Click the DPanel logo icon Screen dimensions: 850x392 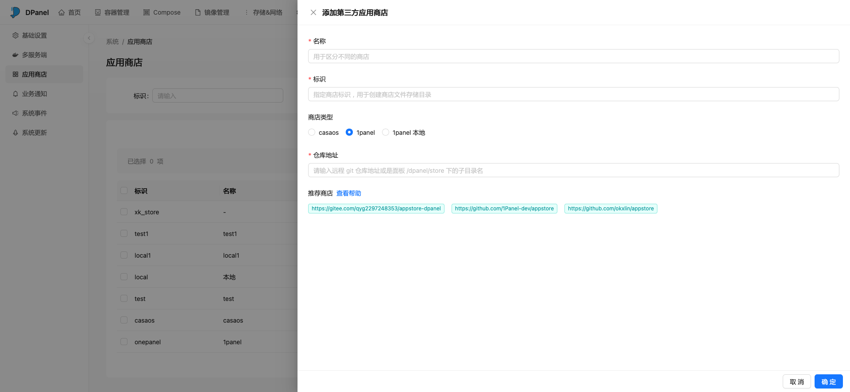15,12
